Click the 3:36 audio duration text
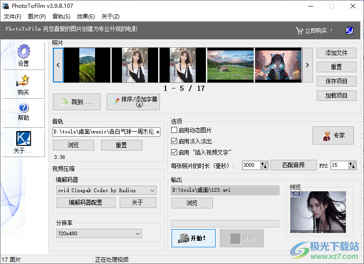This screenshot has width=364, height=264. point(59,157)
